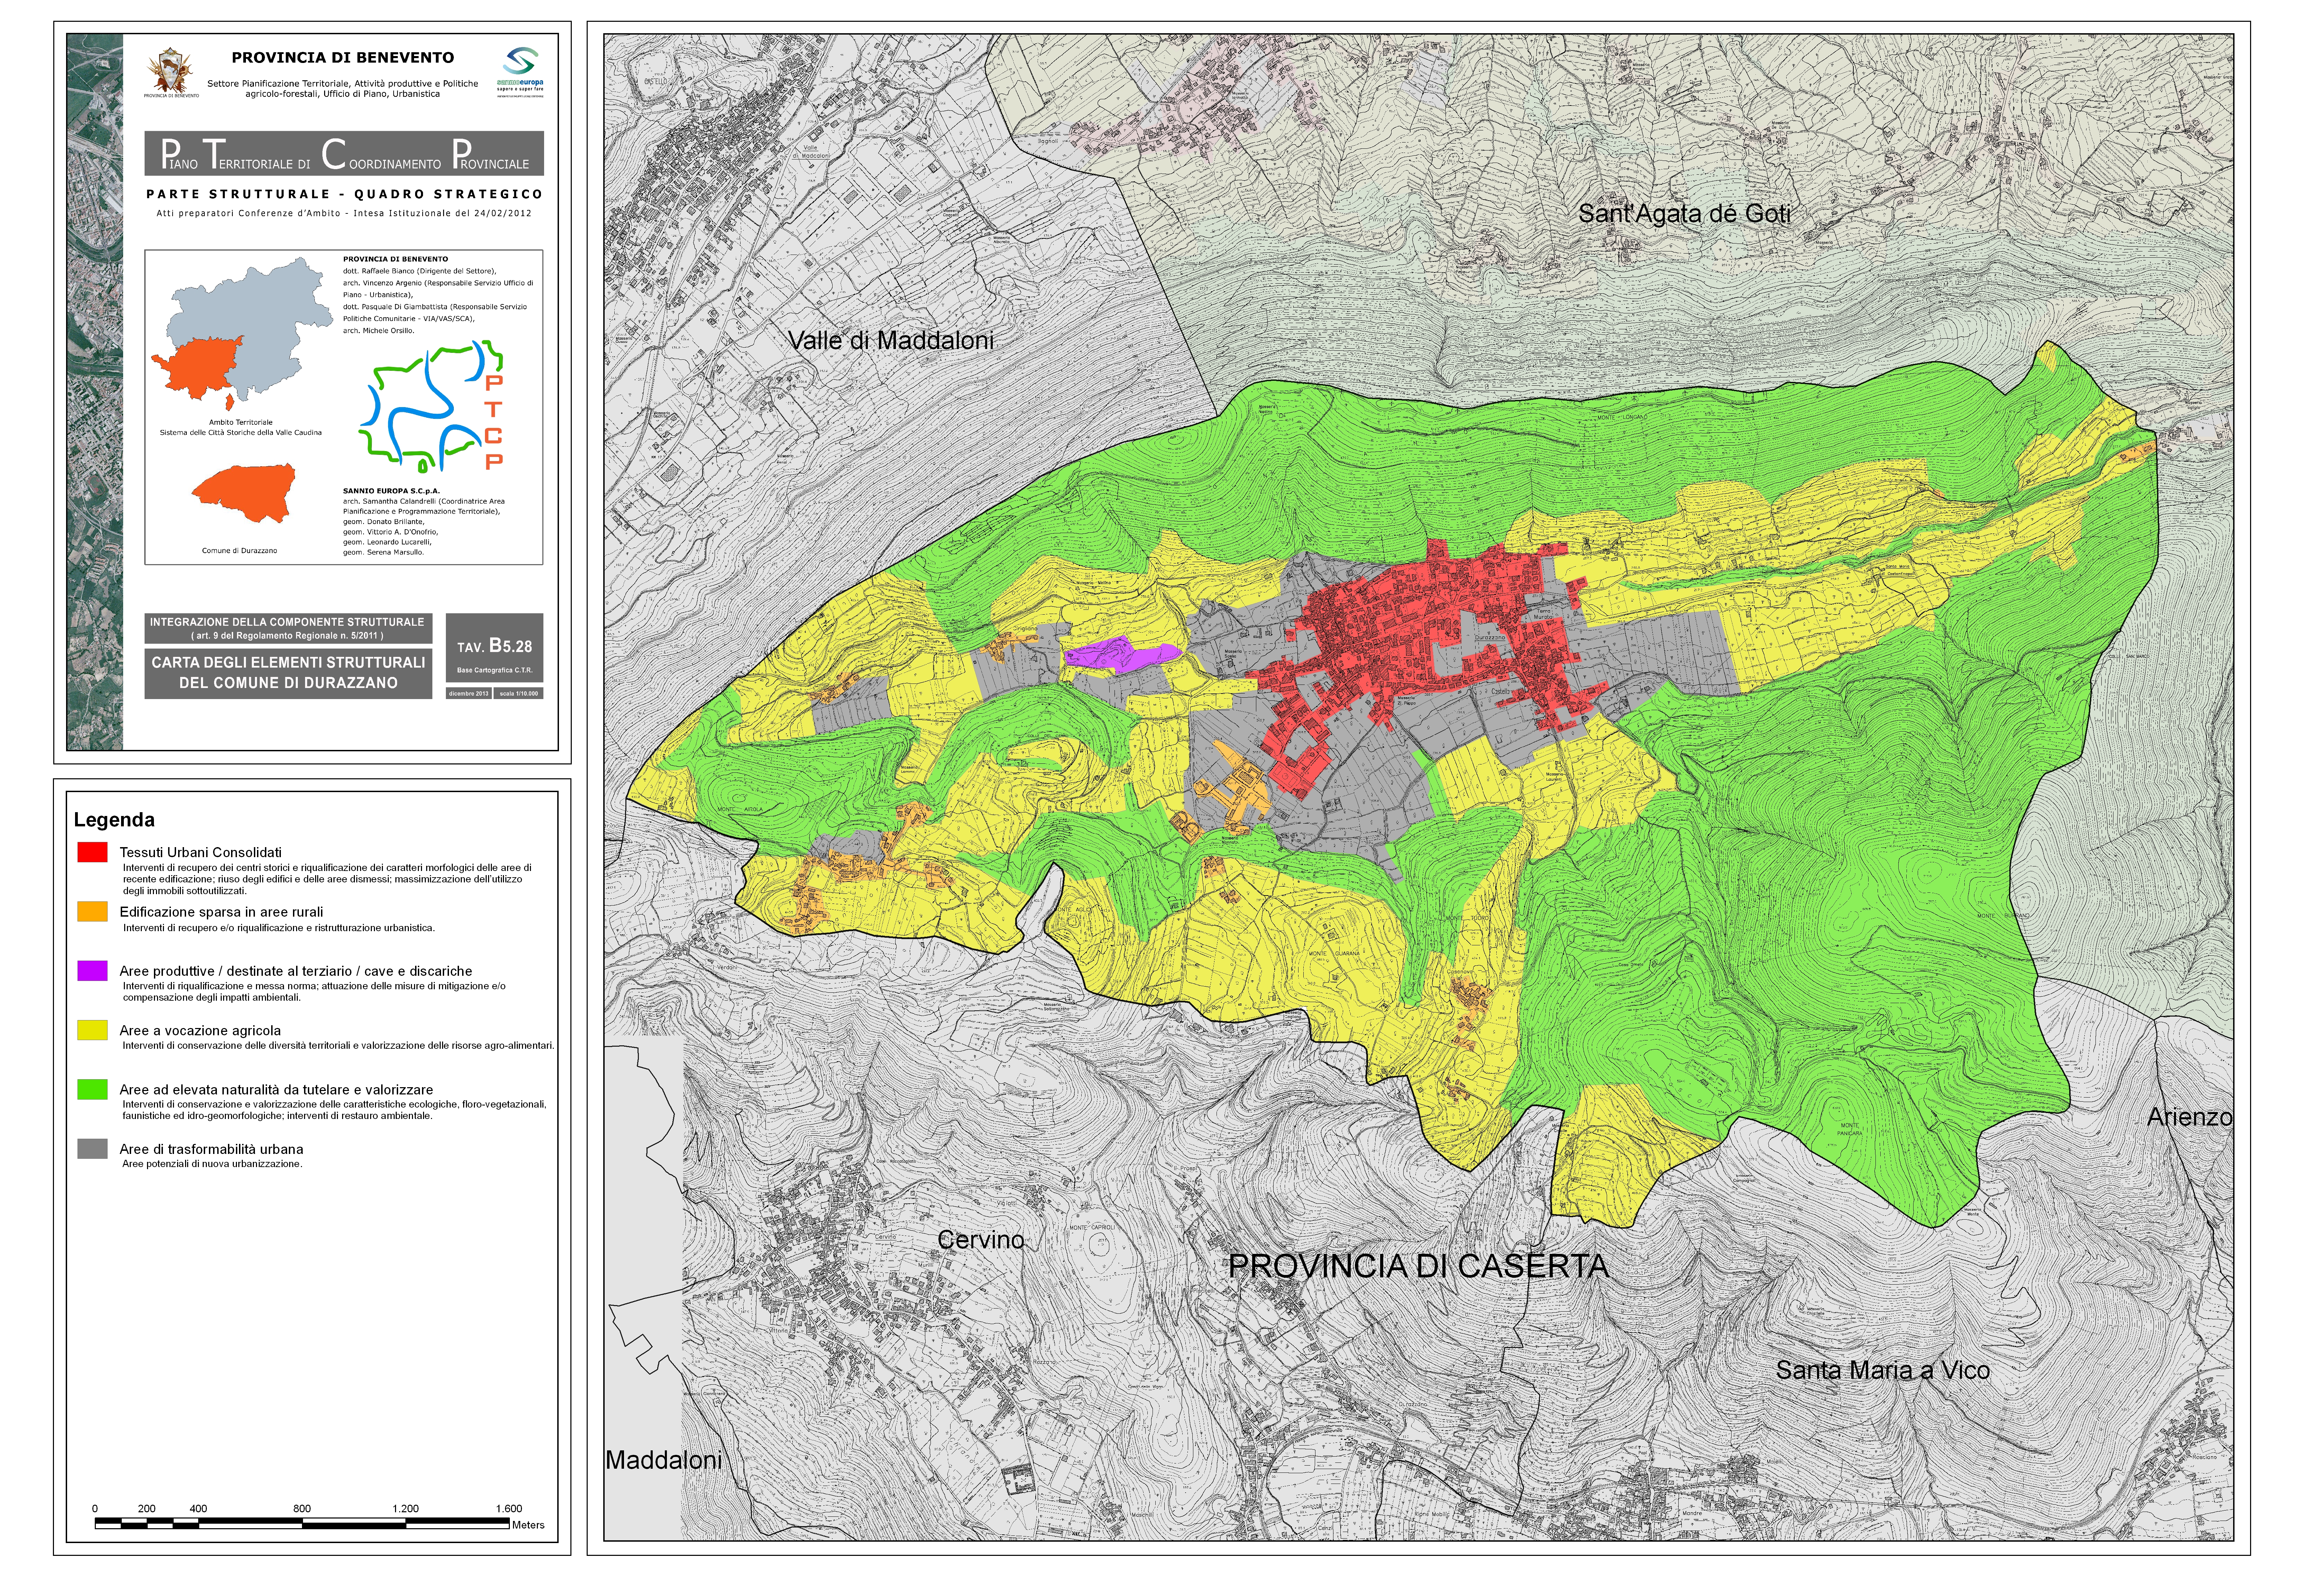Click 'arch. Samantha Calandrelli' credit line
The width and height of the screenshot is (2303, 1578).
coord(424,502)
